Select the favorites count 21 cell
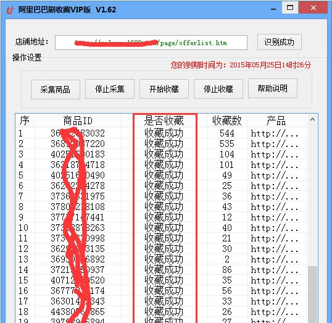The height and width of the screenshot is (323, 332). coord(226,238)
